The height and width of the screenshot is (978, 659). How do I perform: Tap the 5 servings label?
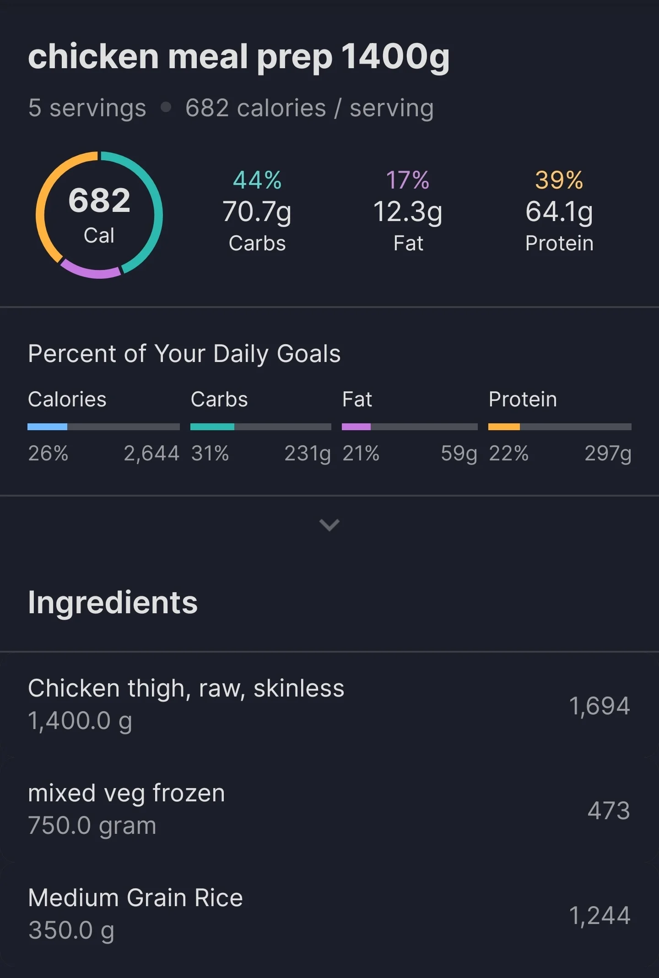[x=87, y=108]
